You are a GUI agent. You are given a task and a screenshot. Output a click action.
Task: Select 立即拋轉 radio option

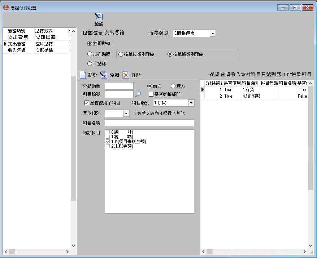coord(90,43)
